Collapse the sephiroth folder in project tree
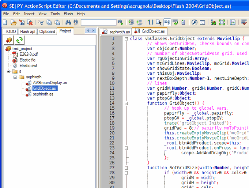The width and height of the screenshot is (249, 188). point(15,77)
